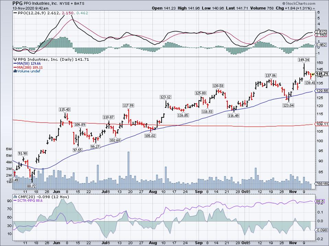Click the Low 140.96 value in header
329x246 pixels.
pos(213,8)
